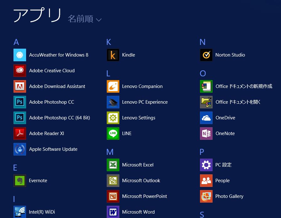The width and height of the screenshot is (281, 218).
Task: Open Norton Studio icon
Action: click(x=206, y=55)
